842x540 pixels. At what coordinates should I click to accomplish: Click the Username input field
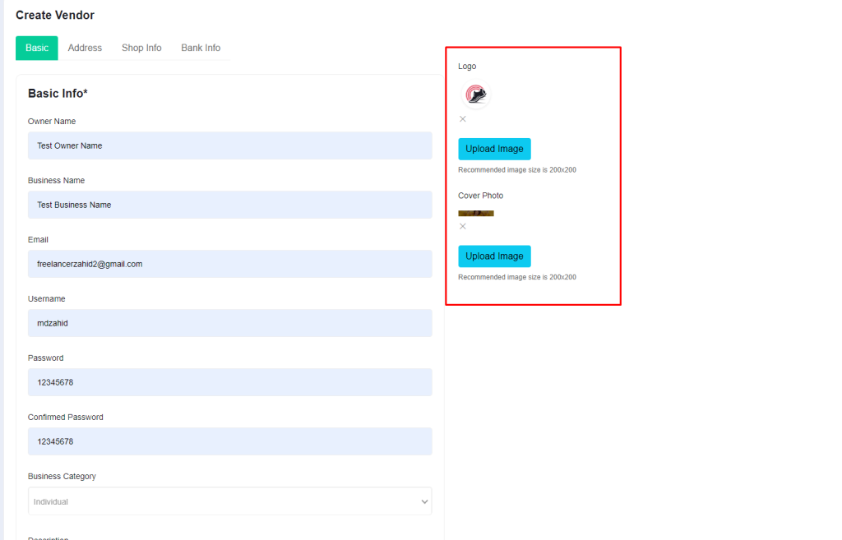230,323
